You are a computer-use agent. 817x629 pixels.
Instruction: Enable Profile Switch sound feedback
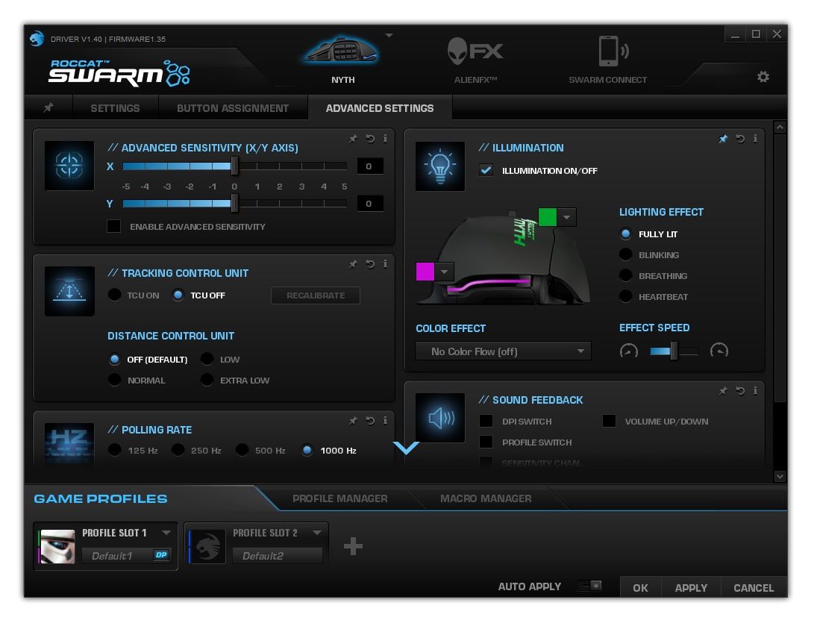coord(486,442)
